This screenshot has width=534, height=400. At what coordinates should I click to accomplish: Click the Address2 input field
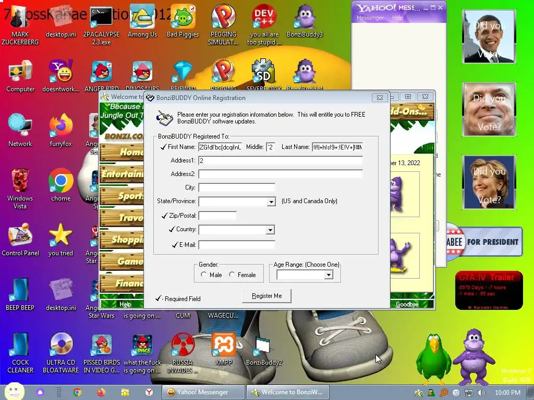click(281, 174)
